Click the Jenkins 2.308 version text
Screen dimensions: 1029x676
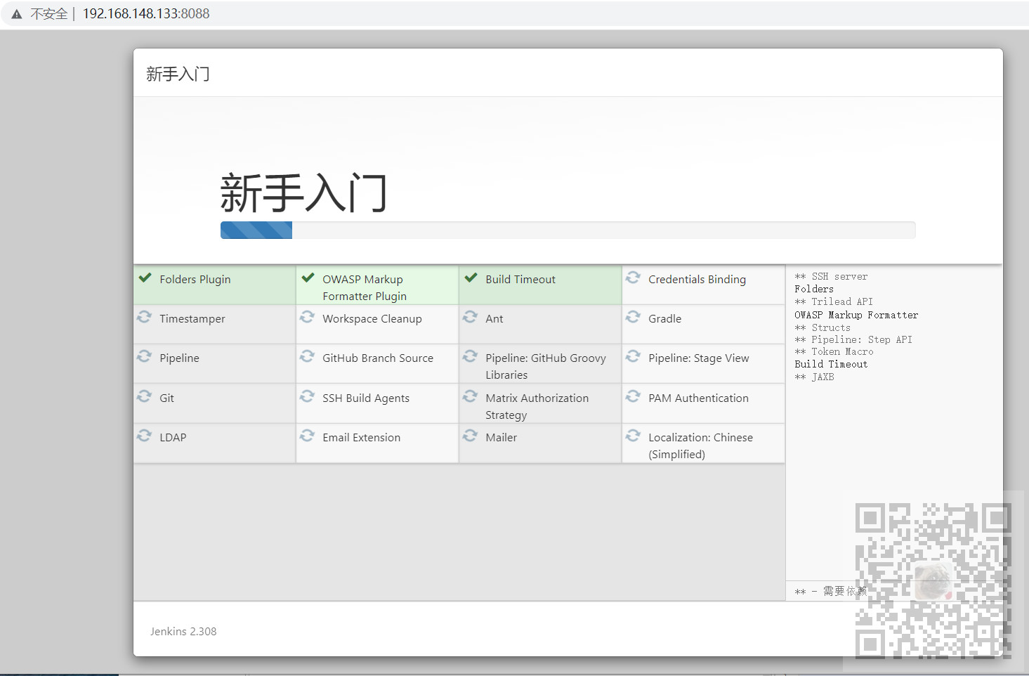point(183,631)
